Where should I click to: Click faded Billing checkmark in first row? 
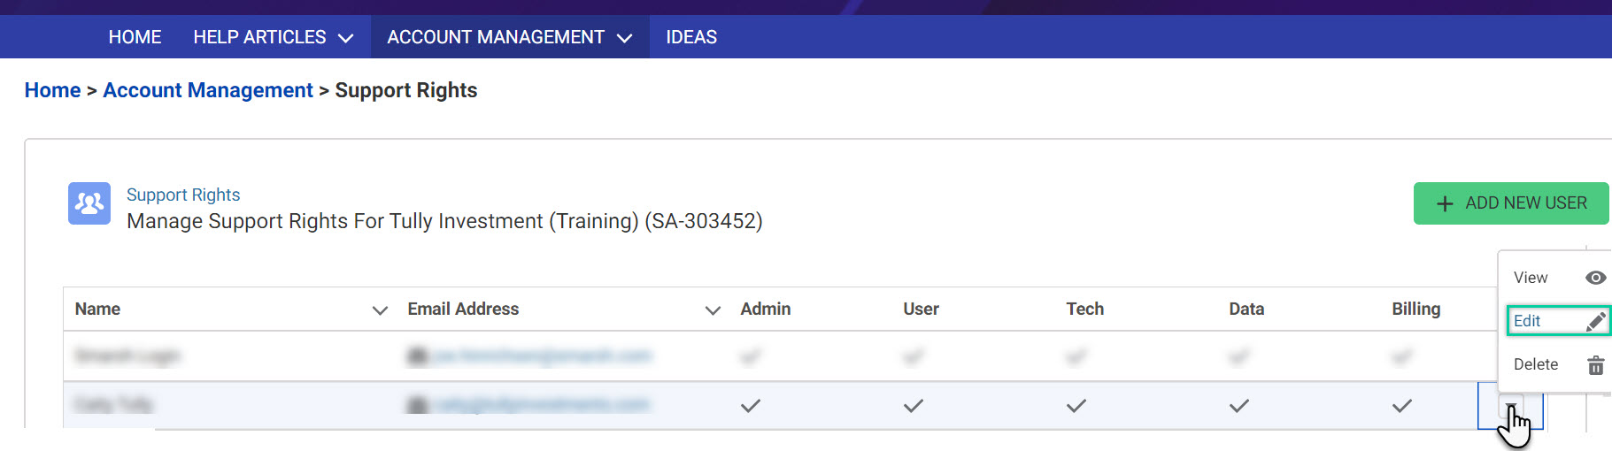pyautogui.click(x=1402, y=357)
